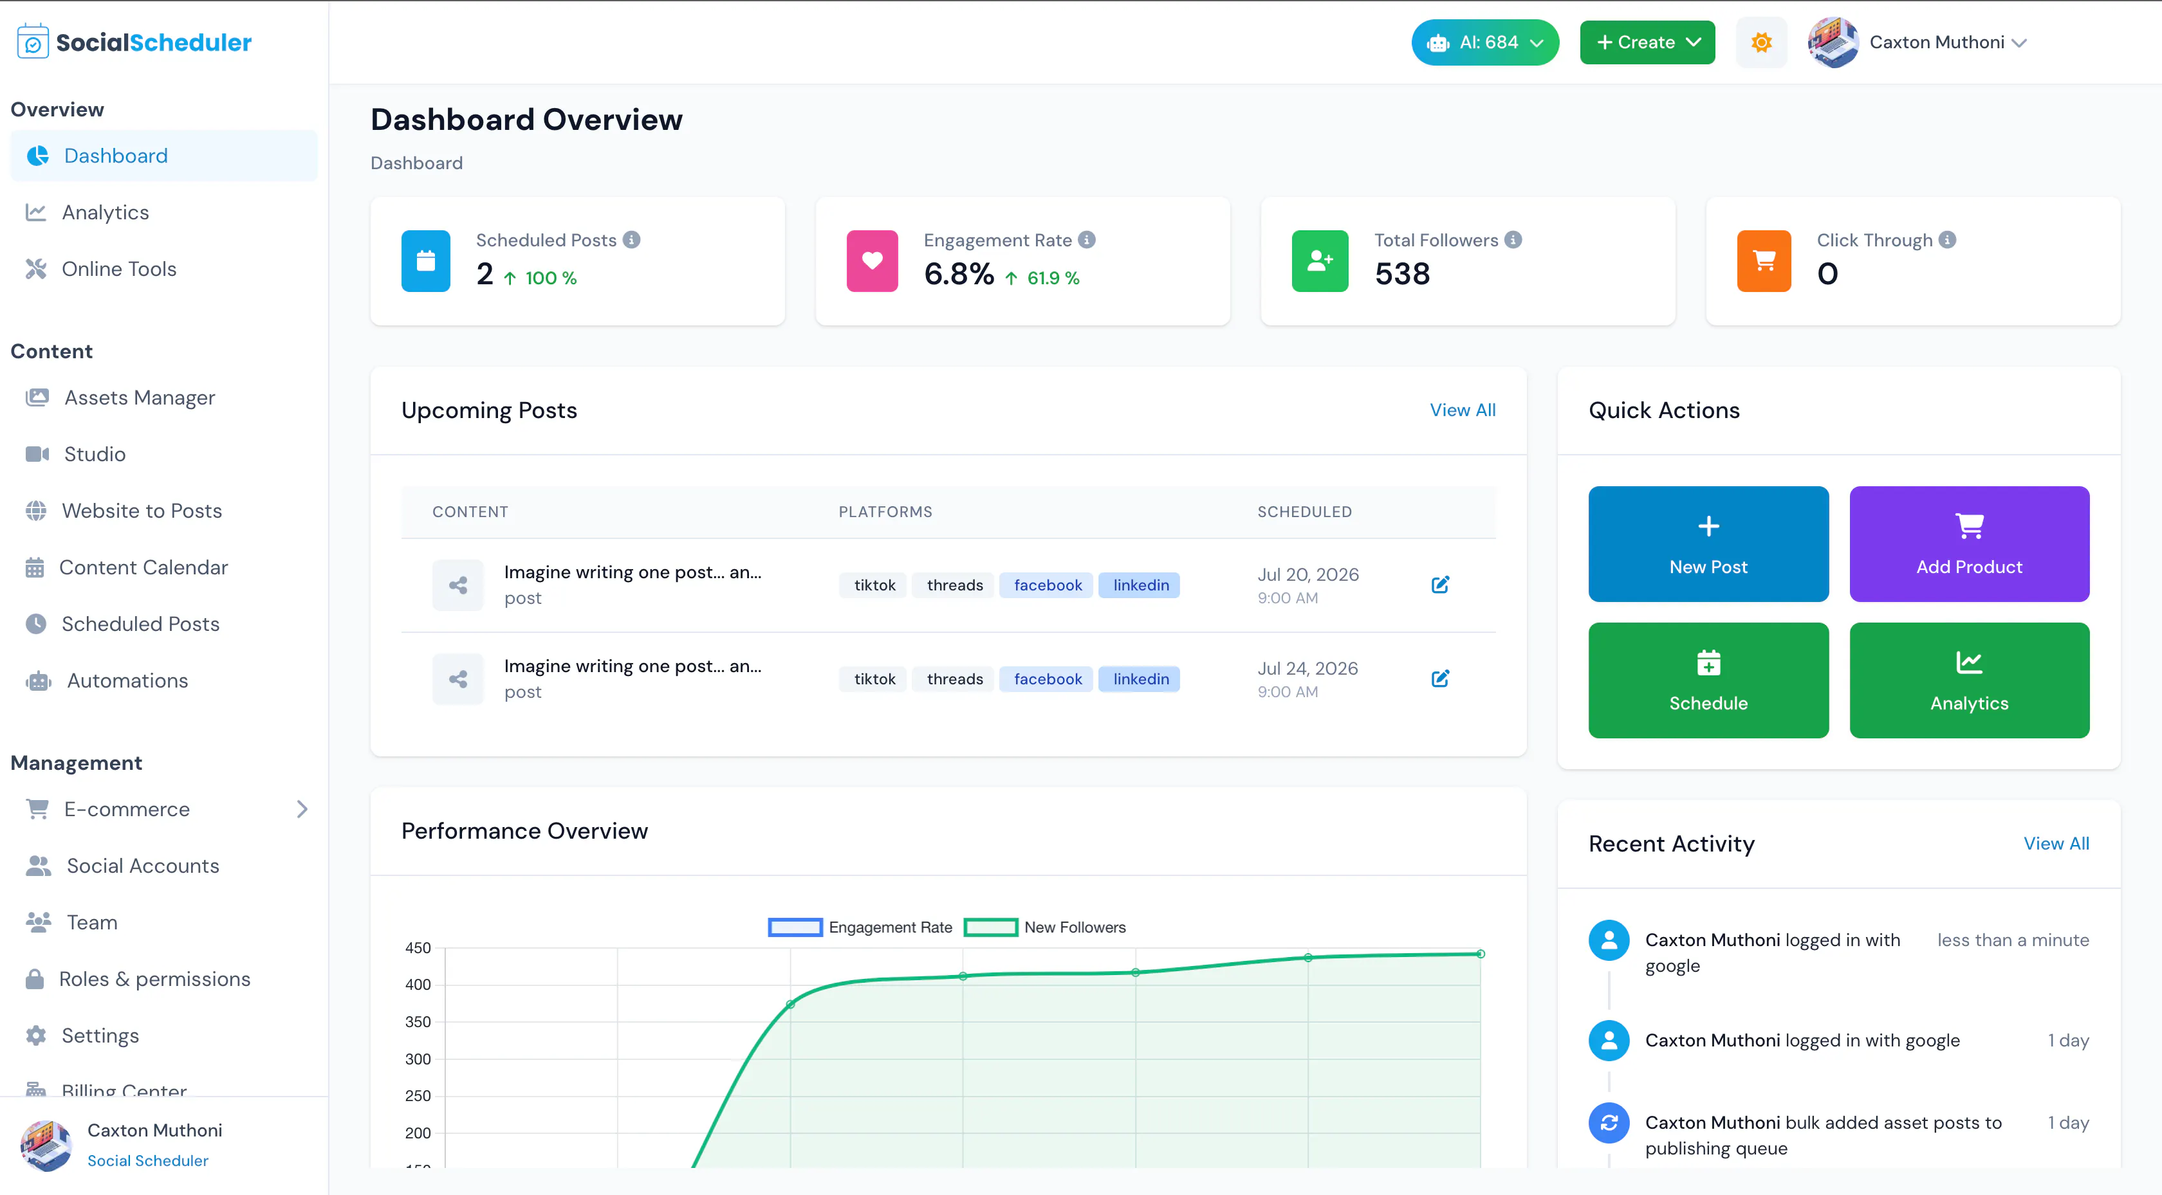Open the Create dropdown button

[1647, 42]
